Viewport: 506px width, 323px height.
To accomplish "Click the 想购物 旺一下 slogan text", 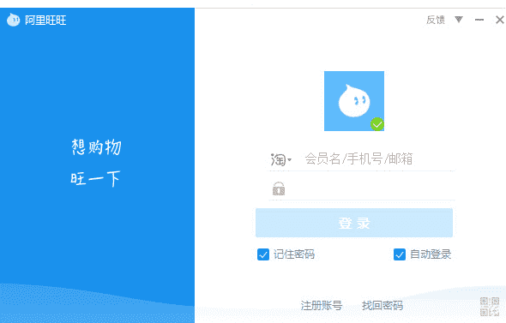I will pyautogui.click(x=96, y=163).
